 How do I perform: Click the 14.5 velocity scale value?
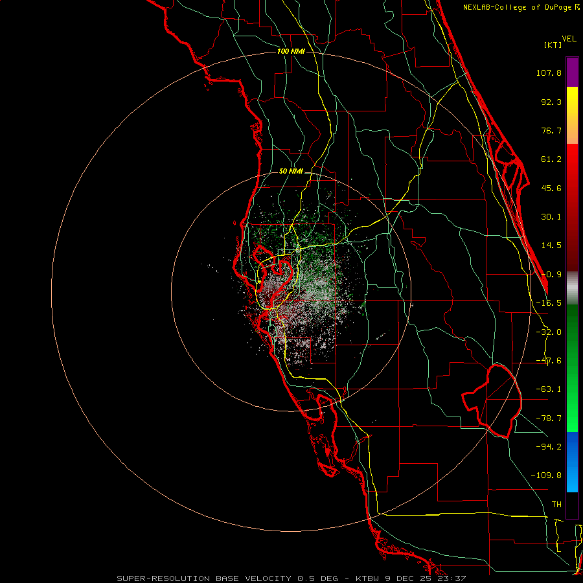tap(551, 246)
